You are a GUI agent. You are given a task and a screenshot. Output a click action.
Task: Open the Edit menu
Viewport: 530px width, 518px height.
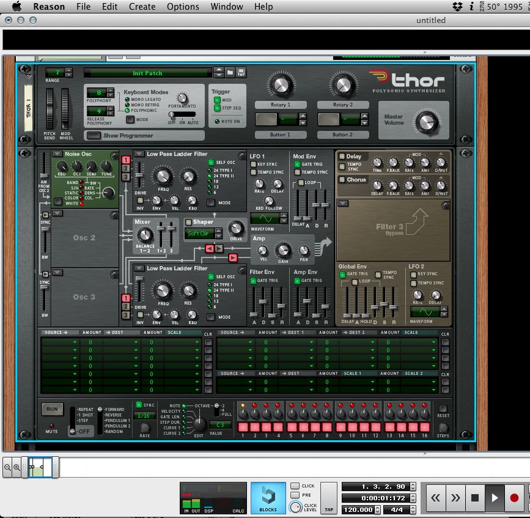(x=110, y=7)
